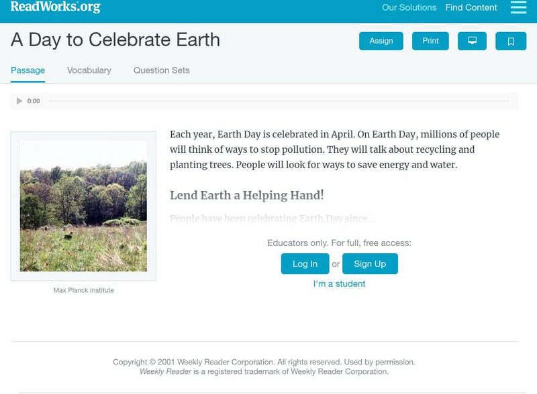This screenshot has width=537, height=394.
Task: Click the "Lend Earth a Helping Hand!" heading
Action: (246, 195)
